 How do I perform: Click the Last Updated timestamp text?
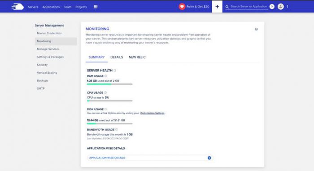tap(108, 138)
